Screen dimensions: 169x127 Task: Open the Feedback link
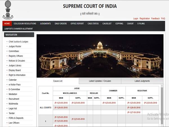tap(155, 19)
